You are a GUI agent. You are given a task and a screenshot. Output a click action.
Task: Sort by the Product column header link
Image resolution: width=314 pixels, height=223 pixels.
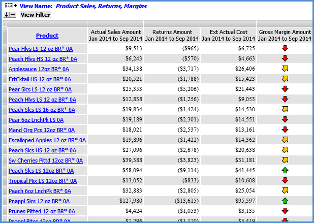[x=47, y=36]
